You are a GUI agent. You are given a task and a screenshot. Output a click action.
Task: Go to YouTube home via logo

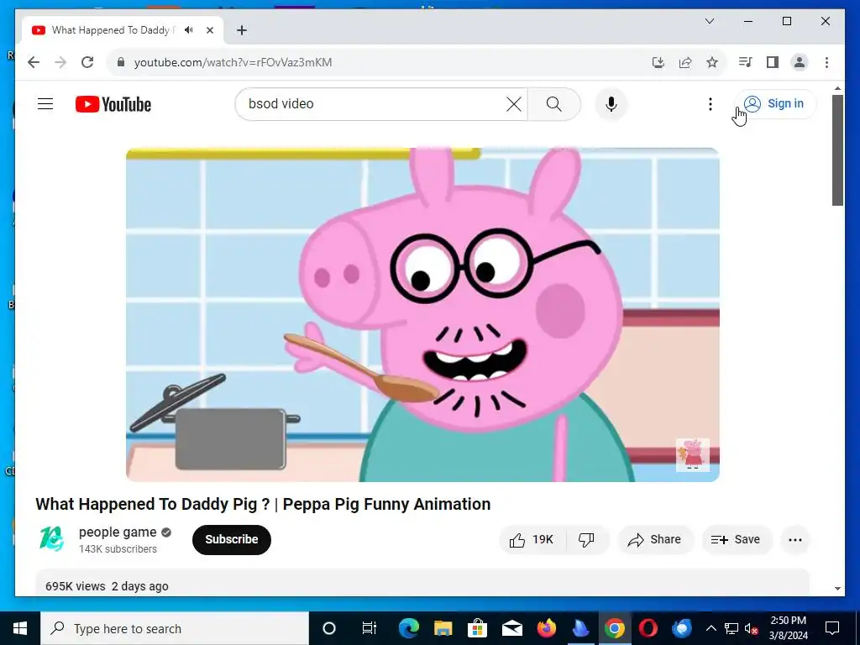113,104
